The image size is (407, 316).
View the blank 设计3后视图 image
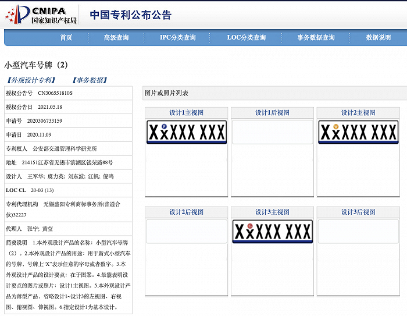(x=358, y=231)
